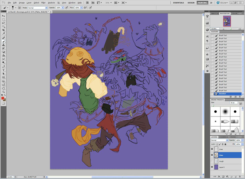245x179 pixels.
Task: Create a new layer
Action: [236, 176]
